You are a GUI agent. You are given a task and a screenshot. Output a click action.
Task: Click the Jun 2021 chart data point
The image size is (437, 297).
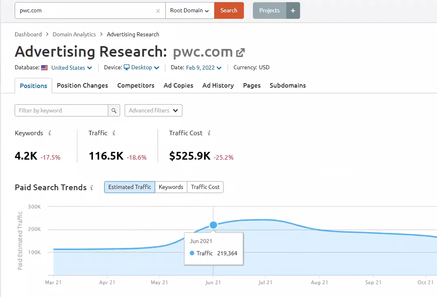pyautogui.click(x=213, y=225)
